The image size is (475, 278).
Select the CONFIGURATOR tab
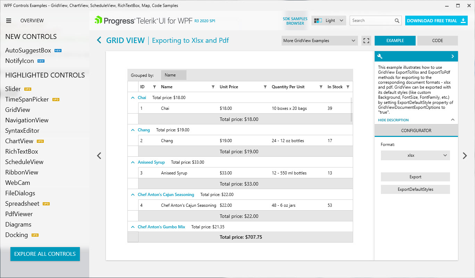[416, 131]
